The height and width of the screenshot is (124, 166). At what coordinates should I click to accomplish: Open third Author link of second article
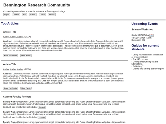click(20, 69)
